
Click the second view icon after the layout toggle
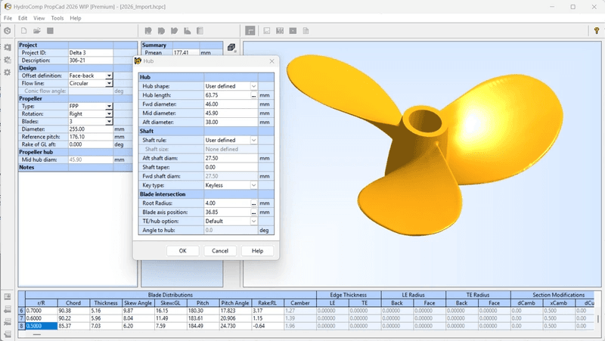280,31
